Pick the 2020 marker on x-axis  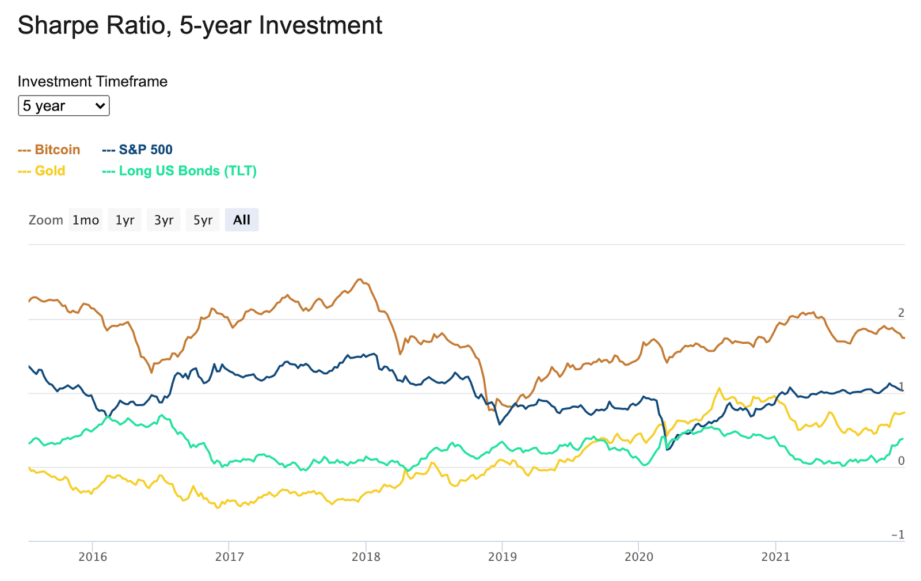tap(639, 557)
